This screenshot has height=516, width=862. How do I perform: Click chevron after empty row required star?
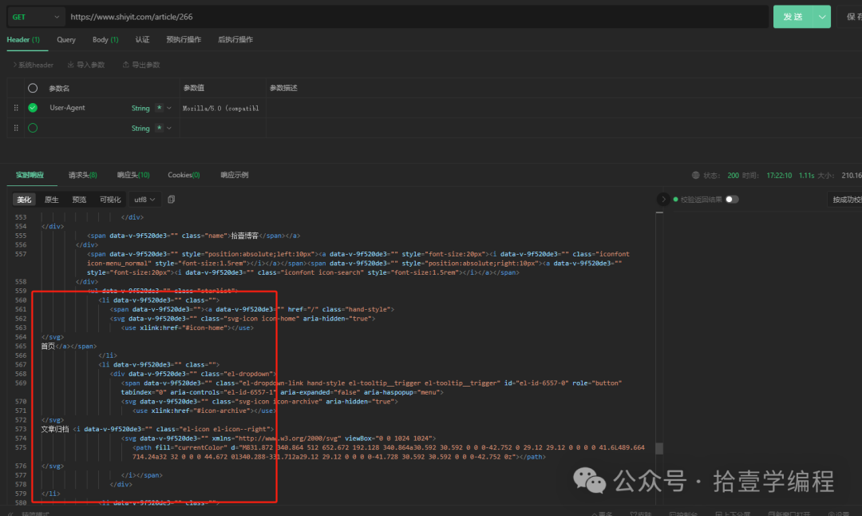pos(168,128)
